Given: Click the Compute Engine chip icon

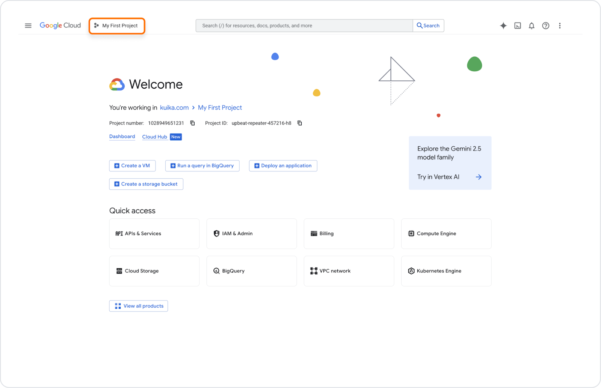Looking at the screenshot, I should point(411,234).
